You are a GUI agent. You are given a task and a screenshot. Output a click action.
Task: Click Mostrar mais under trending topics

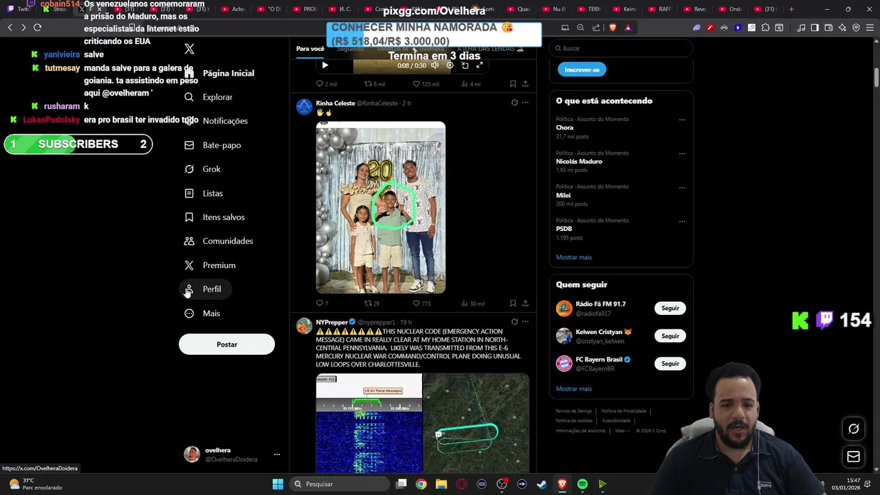tap(574, 257)
